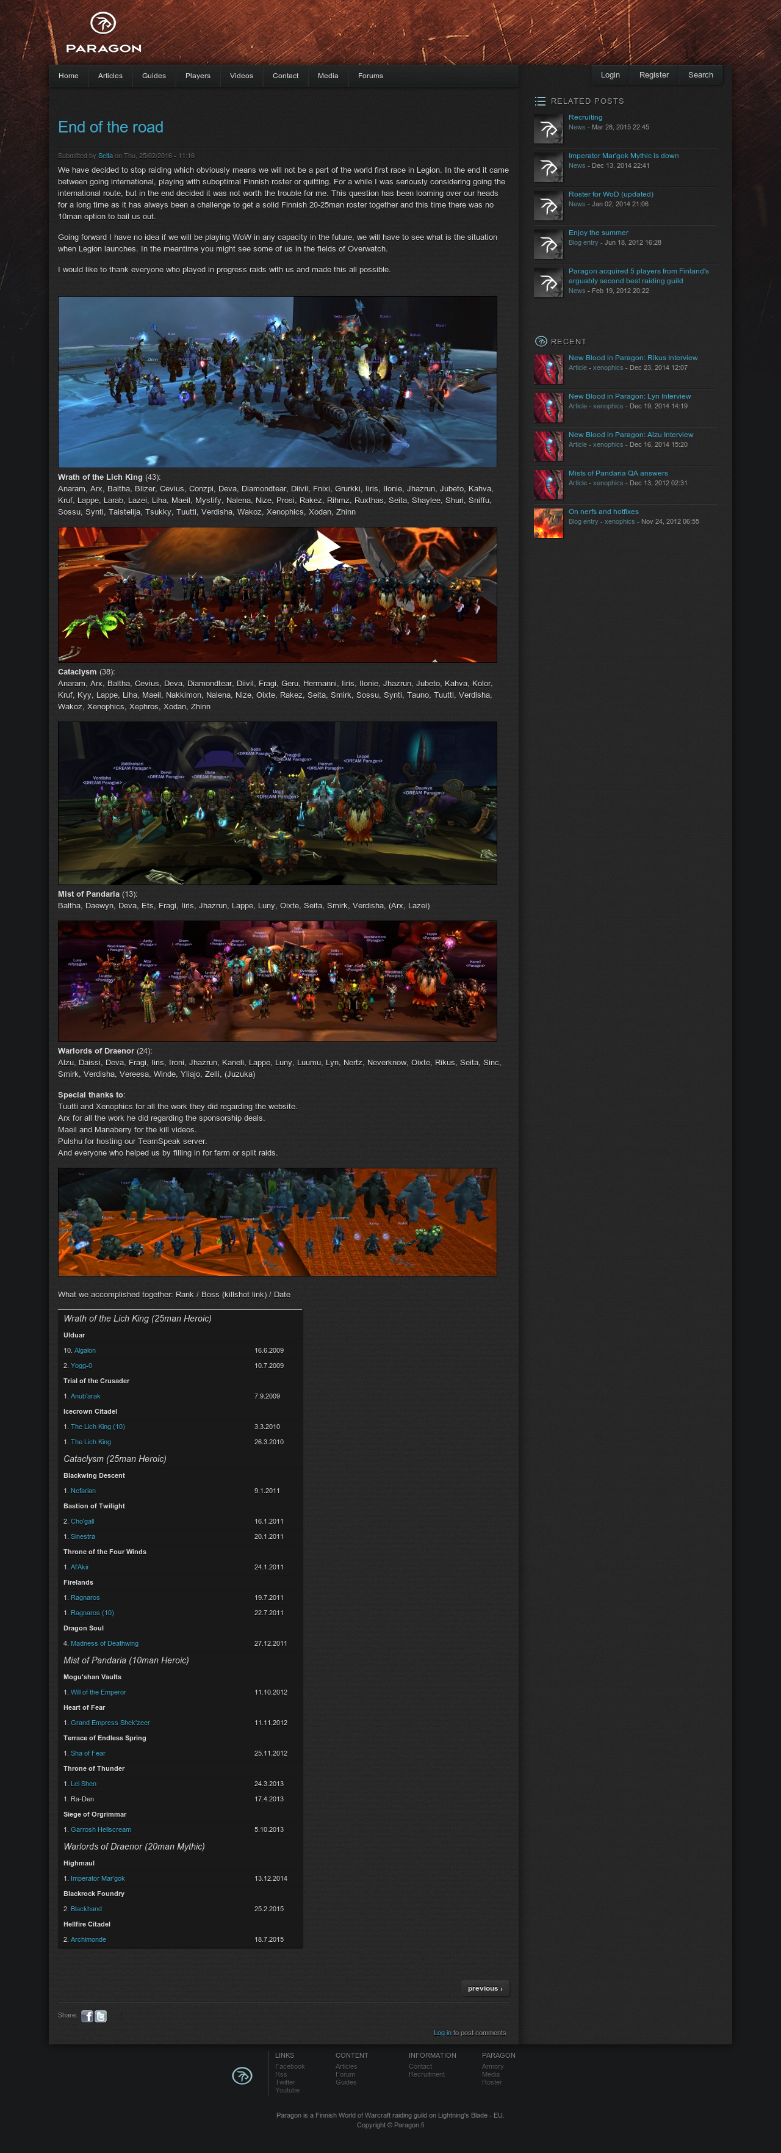Open the Sinestra killshot link
This screenshot has height=2153, width=781.
83,1536
